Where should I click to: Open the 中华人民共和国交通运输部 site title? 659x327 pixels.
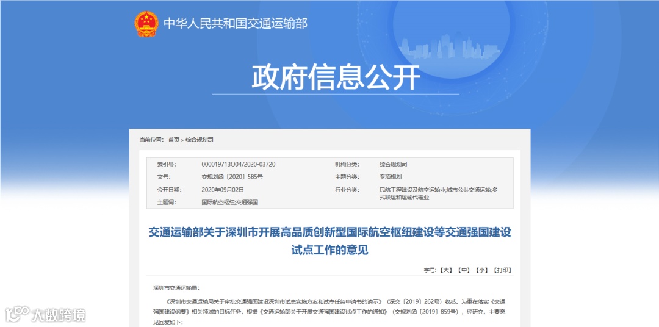(x=236, y=24)
